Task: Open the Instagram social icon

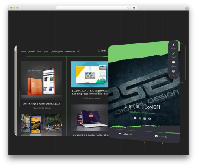Action: pos(145,118)
